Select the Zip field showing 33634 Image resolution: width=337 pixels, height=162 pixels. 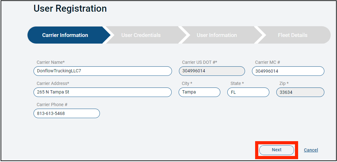click(x=300, y=92)
